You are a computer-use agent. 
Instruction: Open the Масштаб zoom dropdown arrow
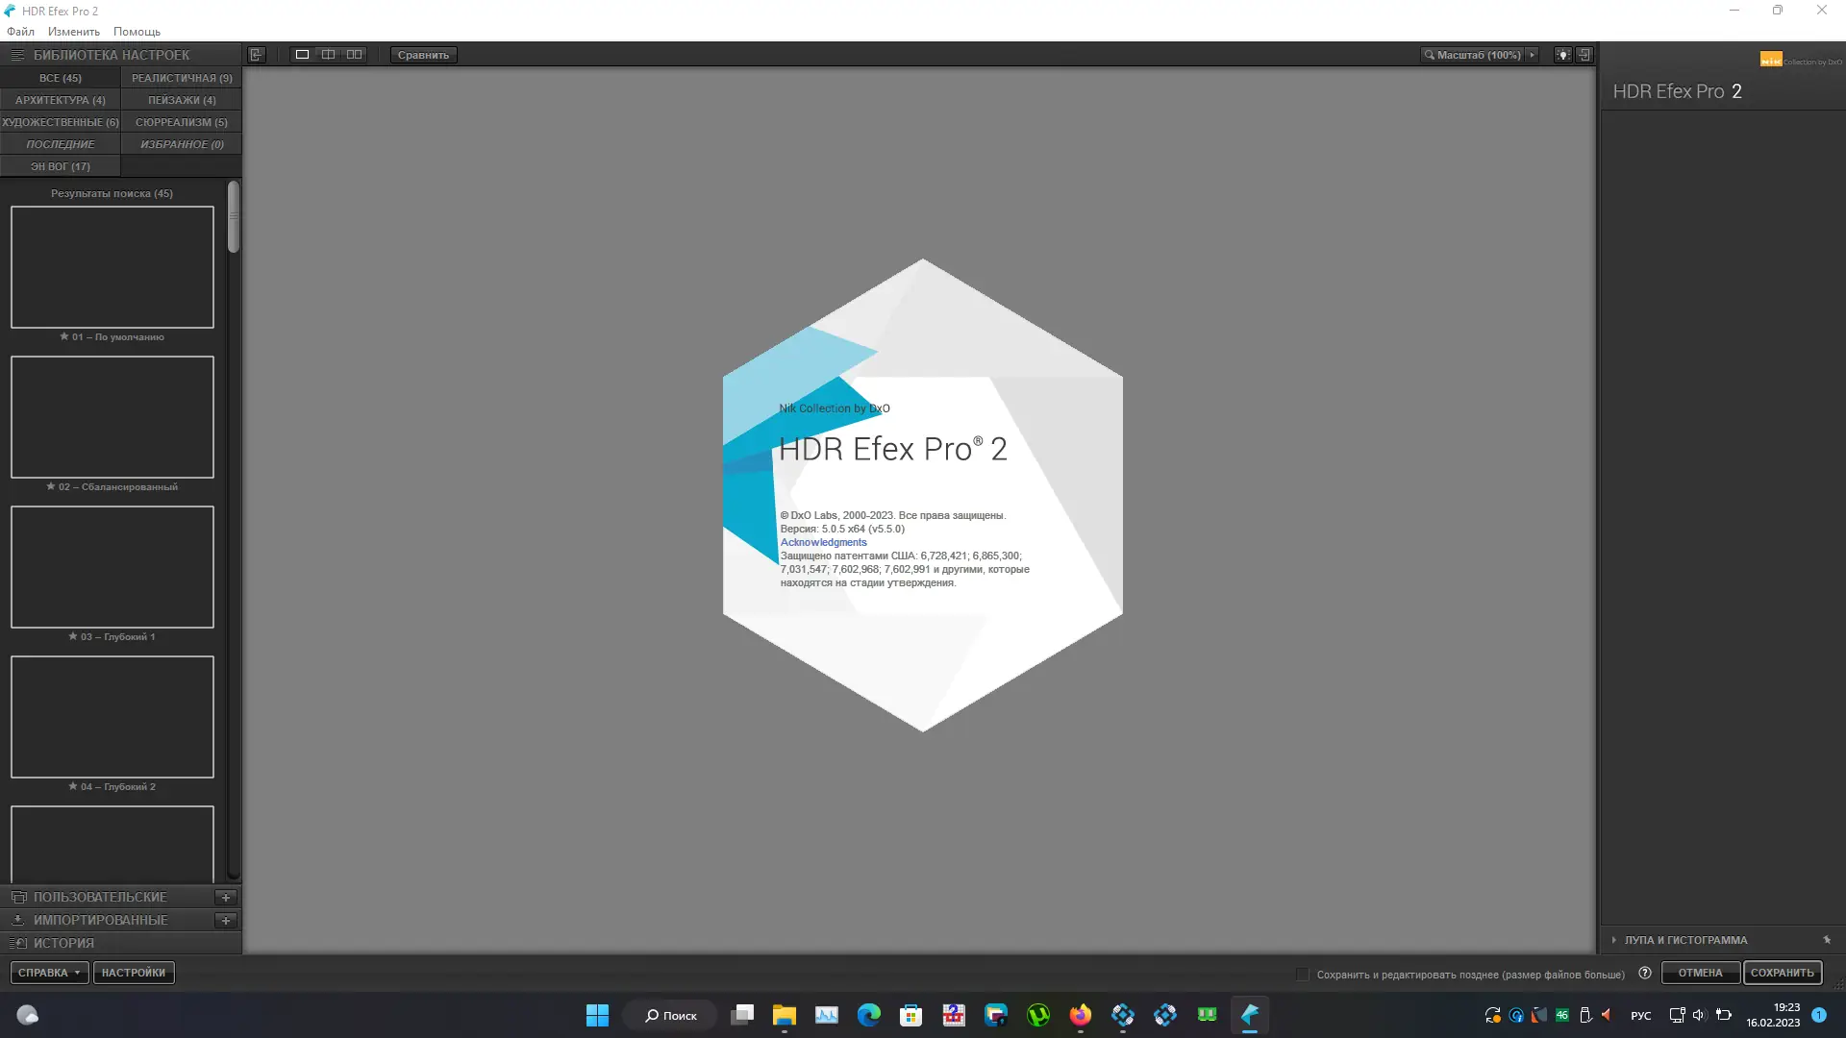point(1532,55)
